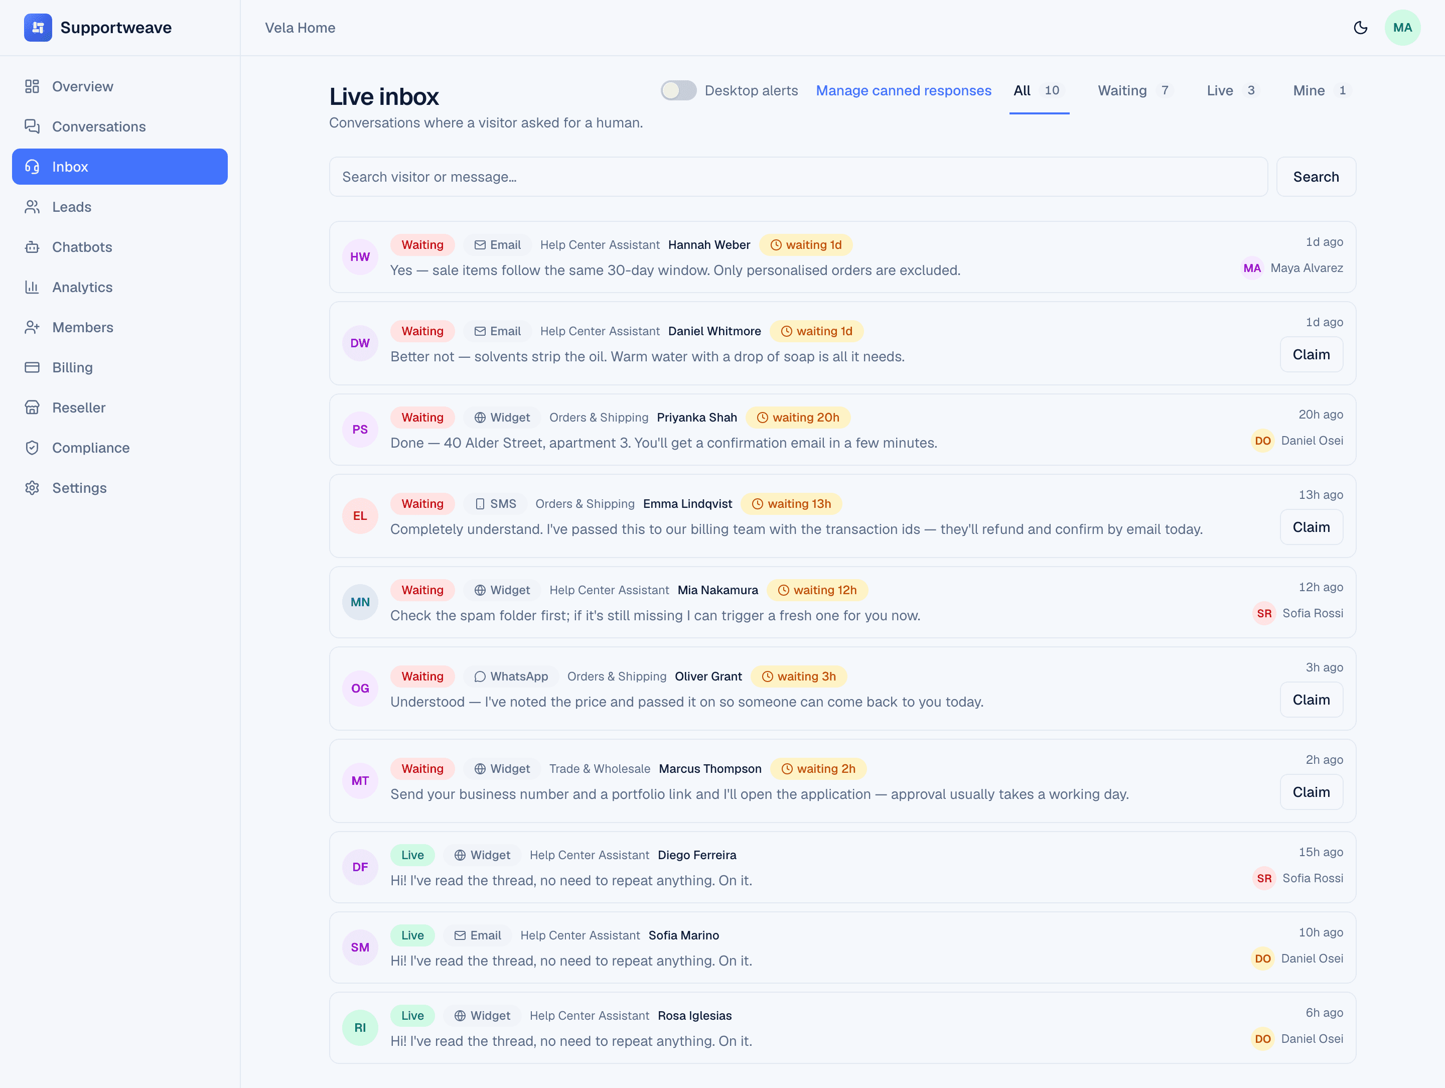
Task: Open the Members section
Action: point(119,327)
